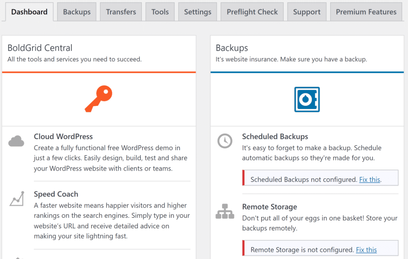Click the Cloud WordPress description paragraph

point(110,158)
